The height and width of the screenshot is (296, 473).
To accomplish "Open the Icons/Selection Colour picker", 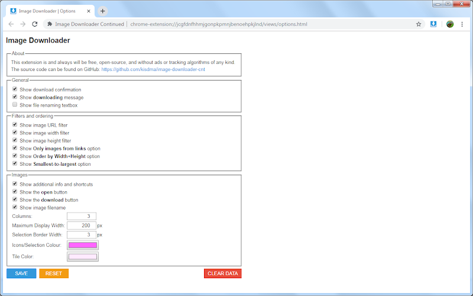I will coord(83,245).
